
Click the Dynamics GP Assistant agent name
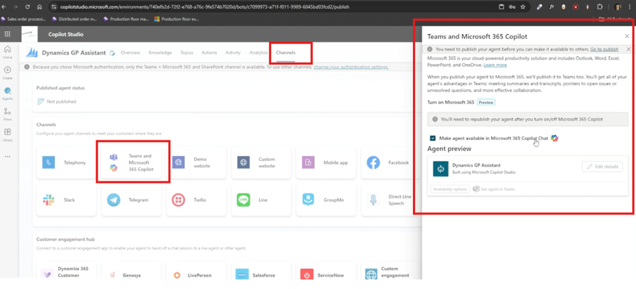point(74,52)
